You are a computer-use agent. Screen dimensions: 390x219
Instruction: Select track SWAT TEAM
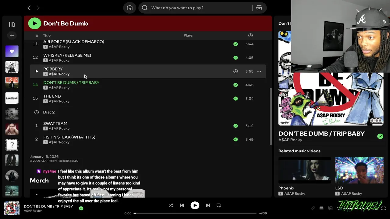point(55,123)
